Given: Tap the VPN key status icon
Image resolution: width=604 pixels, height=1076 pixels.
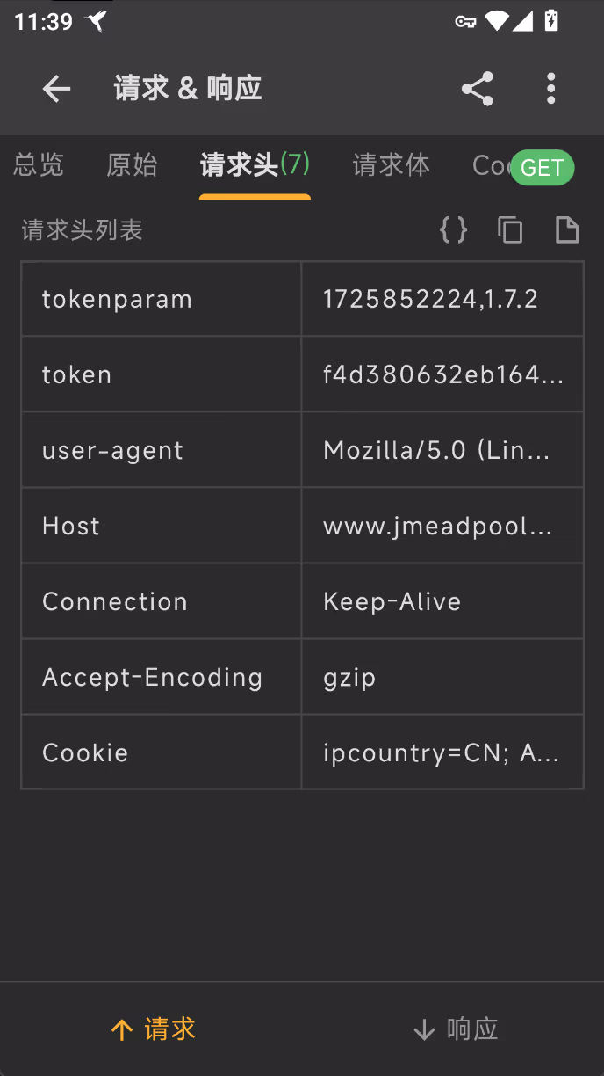Looking at the screenshot, I should tap(465, 21).
